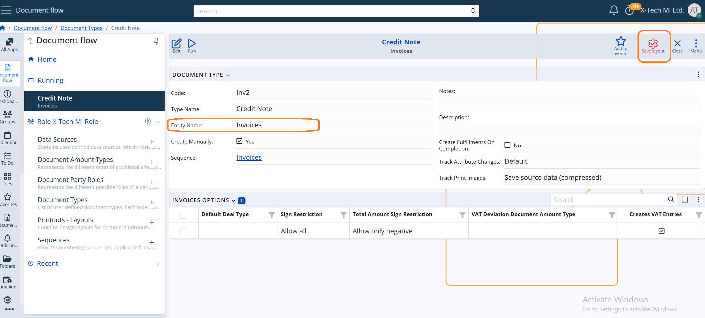Open the user avatar profile
Image resolution: width=705 pixels, height=318 pixels.
(x=694, y=11)
